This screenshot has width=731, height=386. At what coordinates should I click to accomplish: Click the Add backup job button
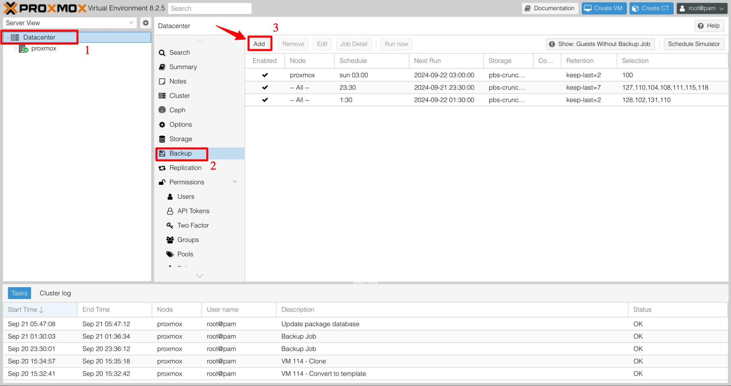(x=259, y=44)
